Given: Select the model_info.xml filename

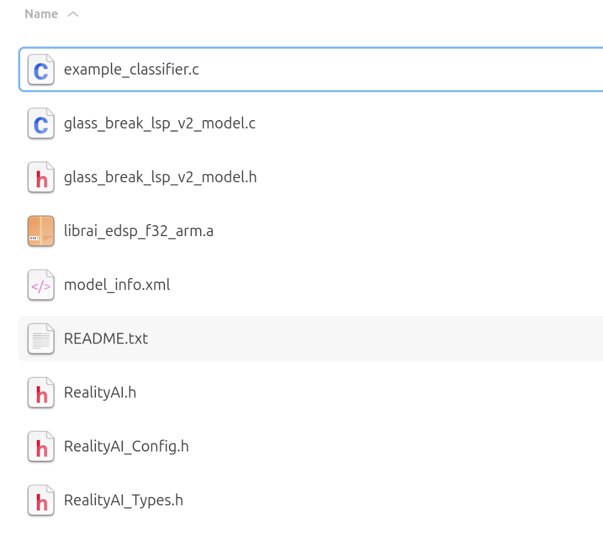Looking at the screenshot, I should [117, 285].
